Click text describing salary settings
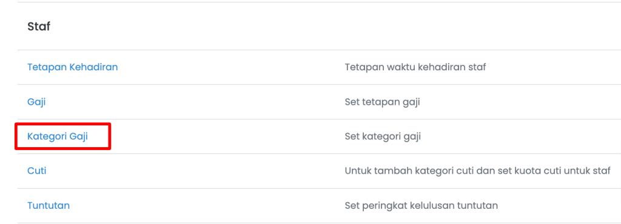Viewport: 621px width, 224px height. pyautogui.click(x=382, y=102)
